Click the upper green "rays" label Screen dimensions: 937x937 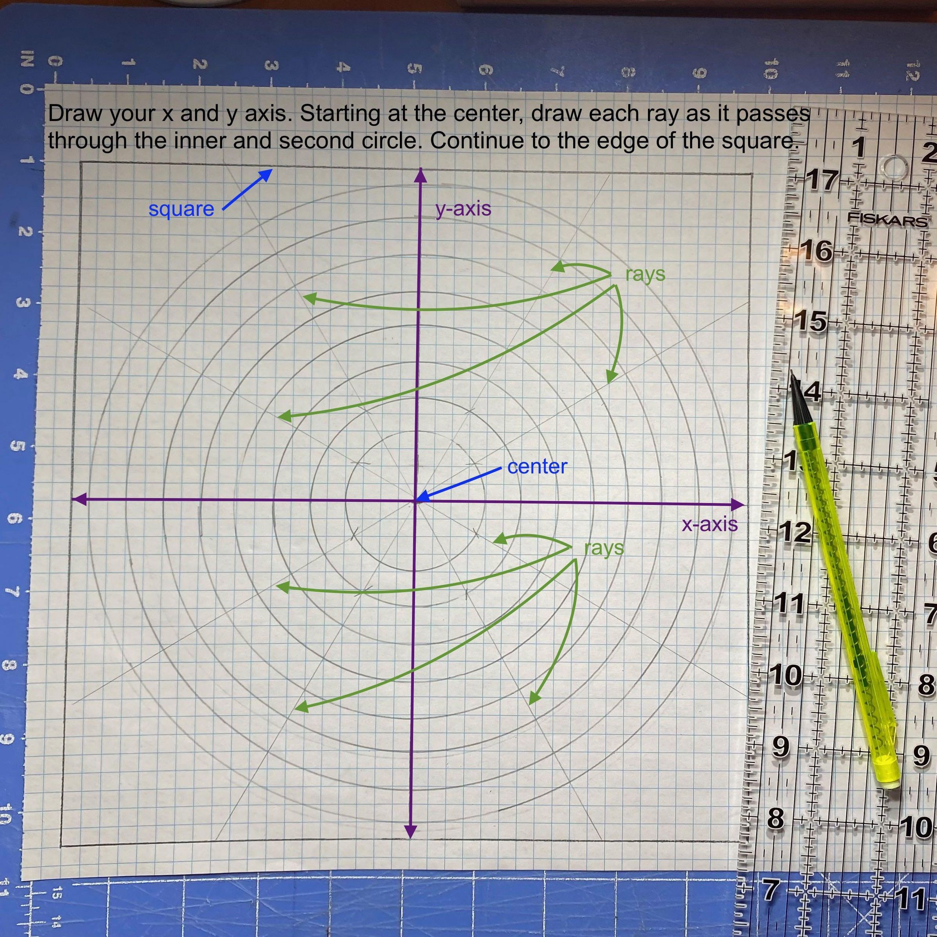click(645, 274)
